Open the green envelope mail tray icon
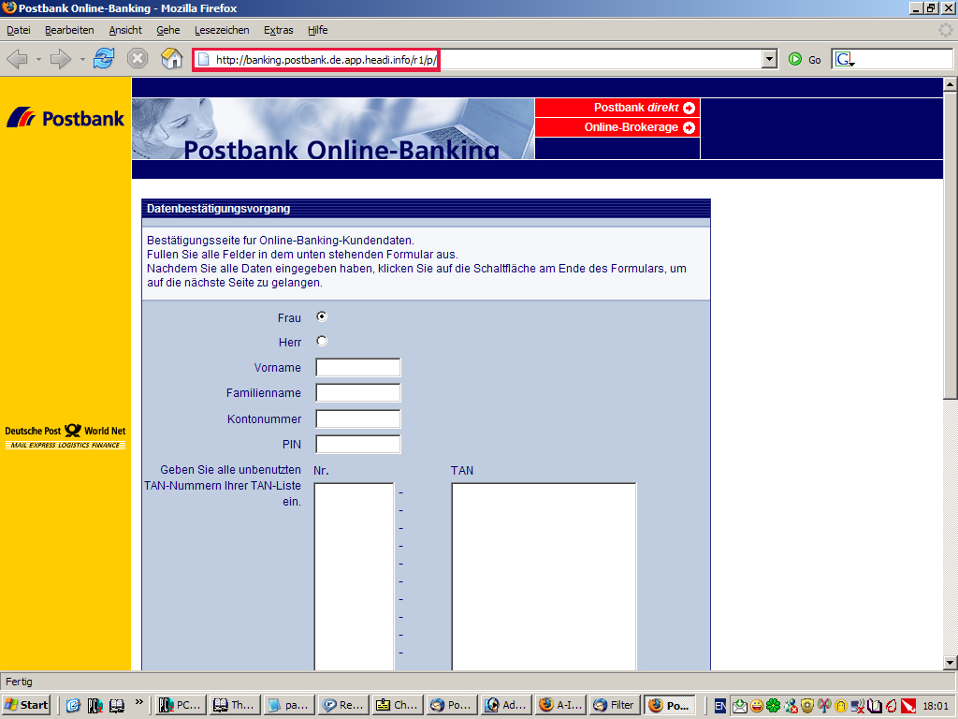958x719 pixels. tap(740, 706)
